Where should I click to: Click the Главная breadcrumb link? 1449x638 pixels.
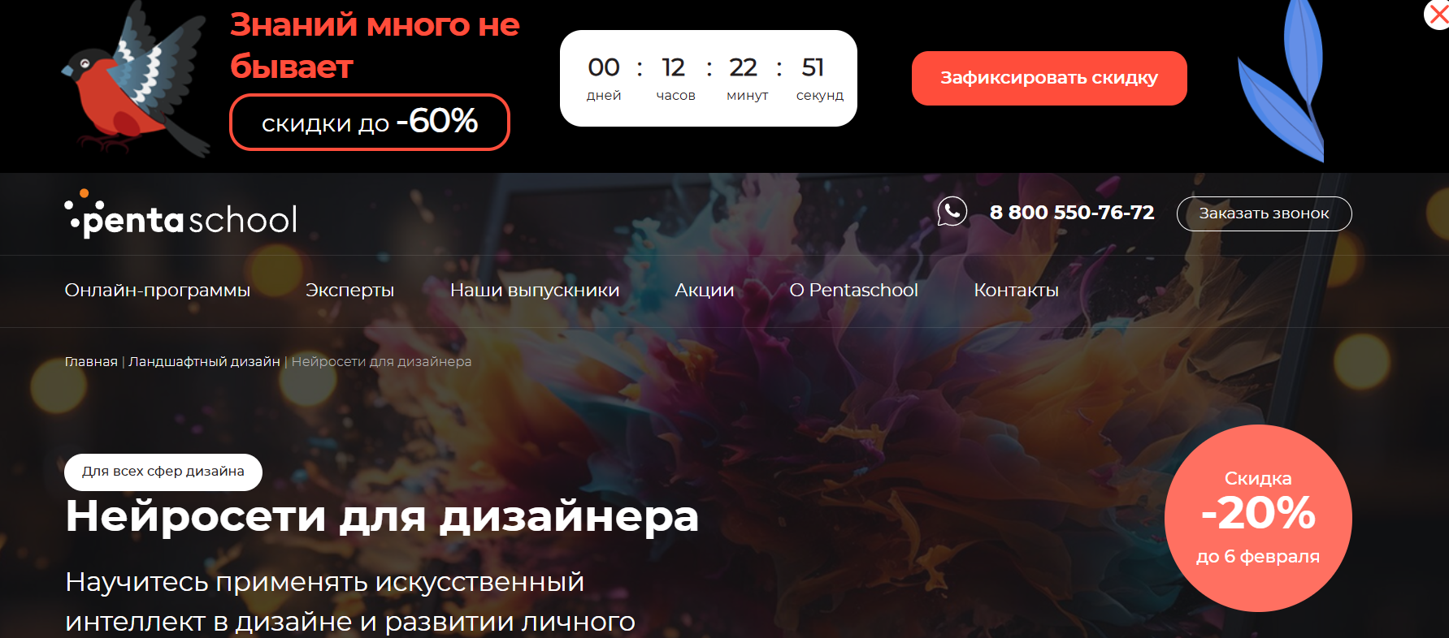click(91, 361)
